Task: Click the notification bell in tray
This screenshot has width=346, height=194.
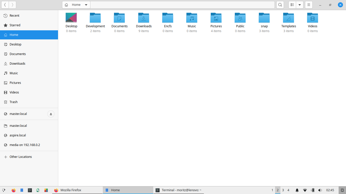Action: (x=297, y=190)
